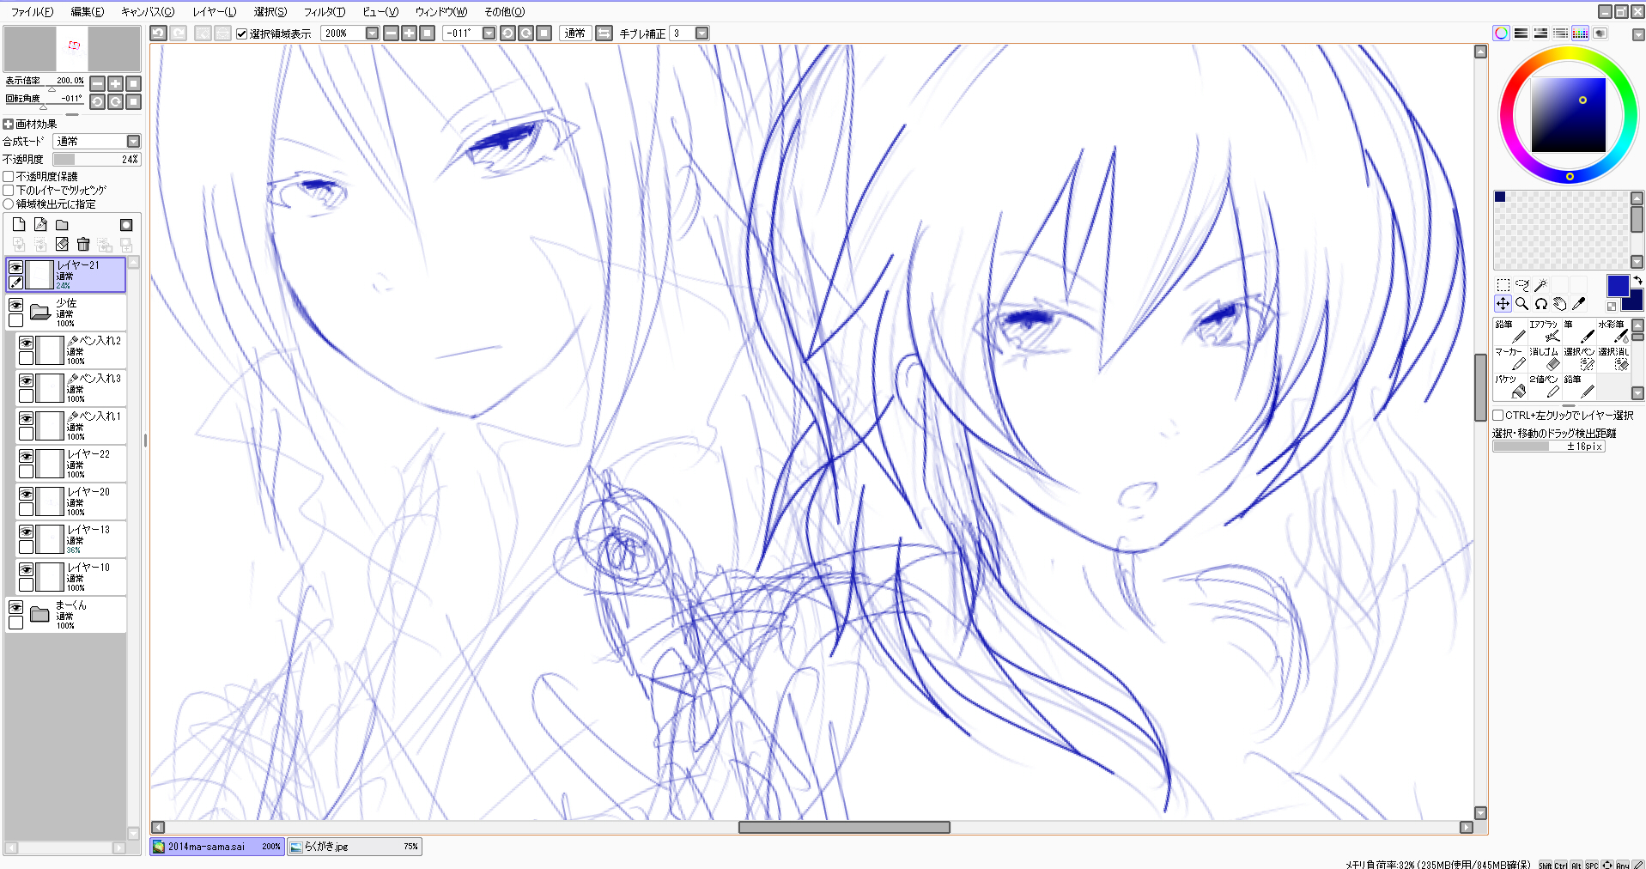Choose the 鉛筆 pencil brush
Screen dimensions: 1646x869
(1510, 331)
